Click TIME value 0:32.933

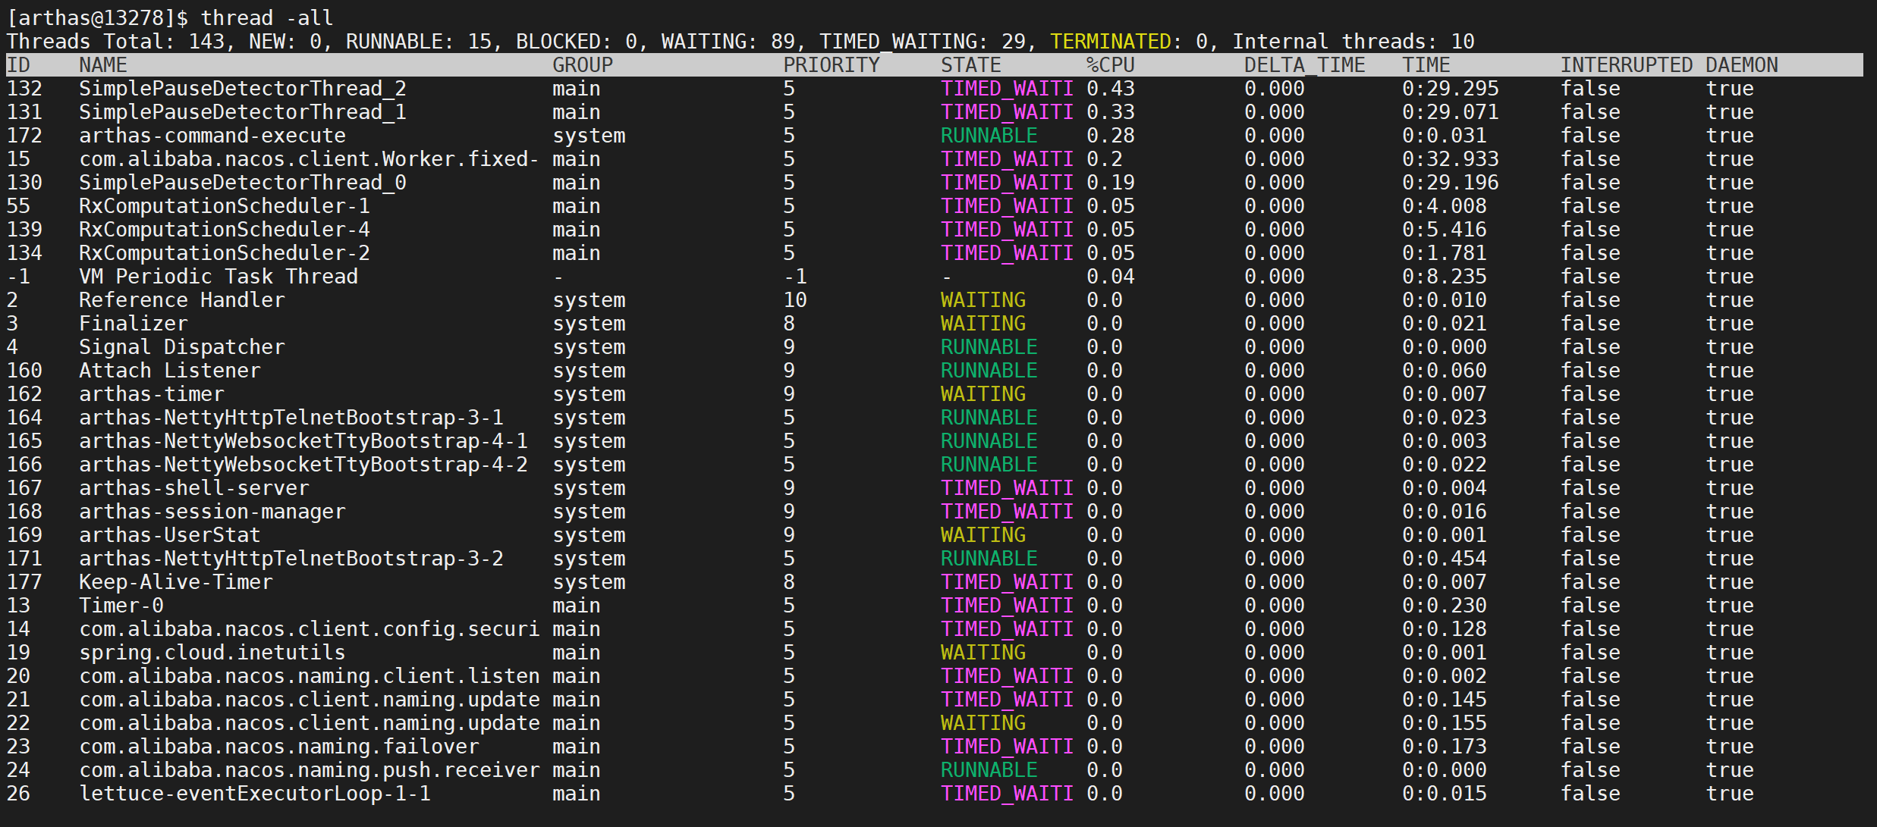tap(1451, 159)
